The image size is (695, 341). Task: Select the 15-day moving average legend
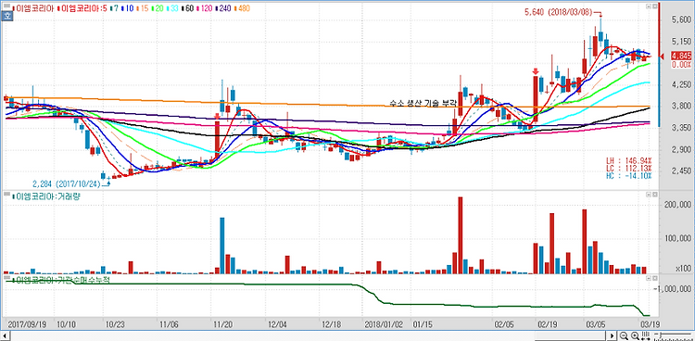(142, 8)
